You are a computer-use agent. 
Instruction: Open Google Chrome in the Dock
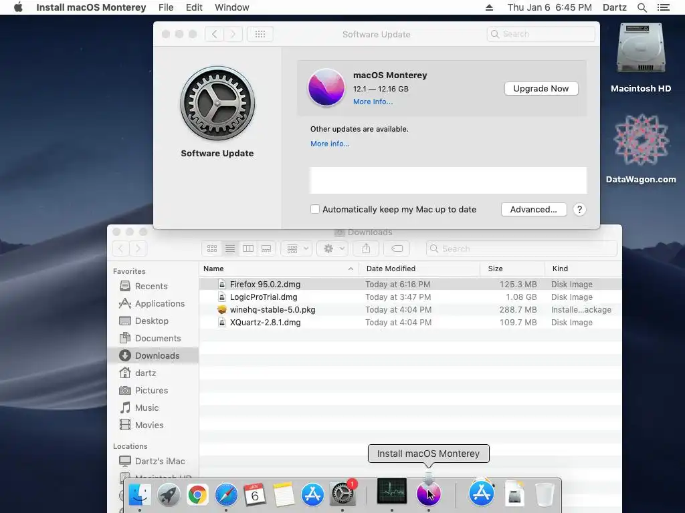coord(197,494)
